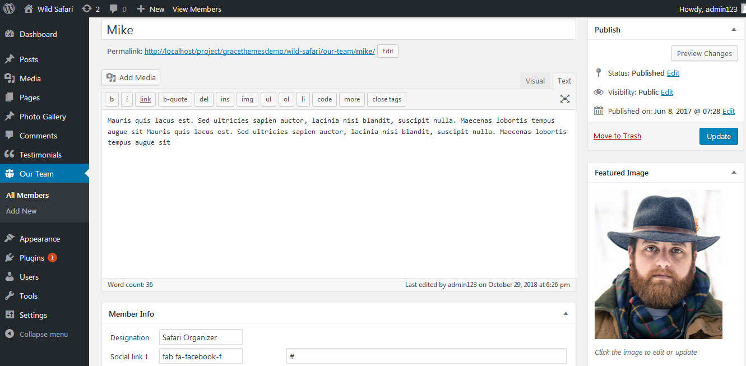746x366 pixels.
Task: Insert code tag with code button
Action: pyautogui.click(x=325, y=99)
